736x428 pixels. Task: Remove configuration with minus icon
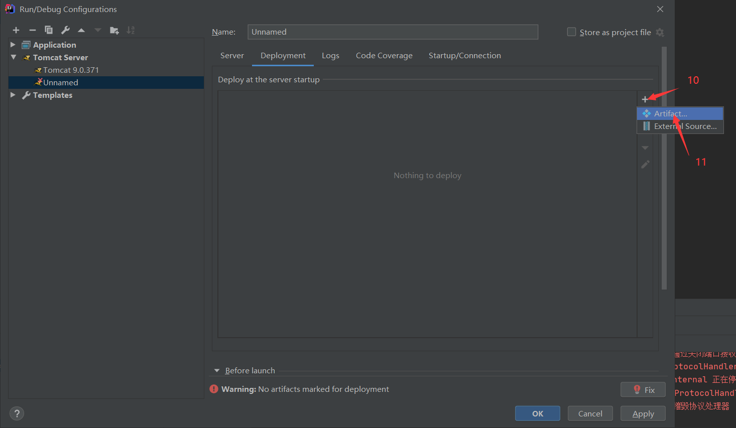click(33, 30)
